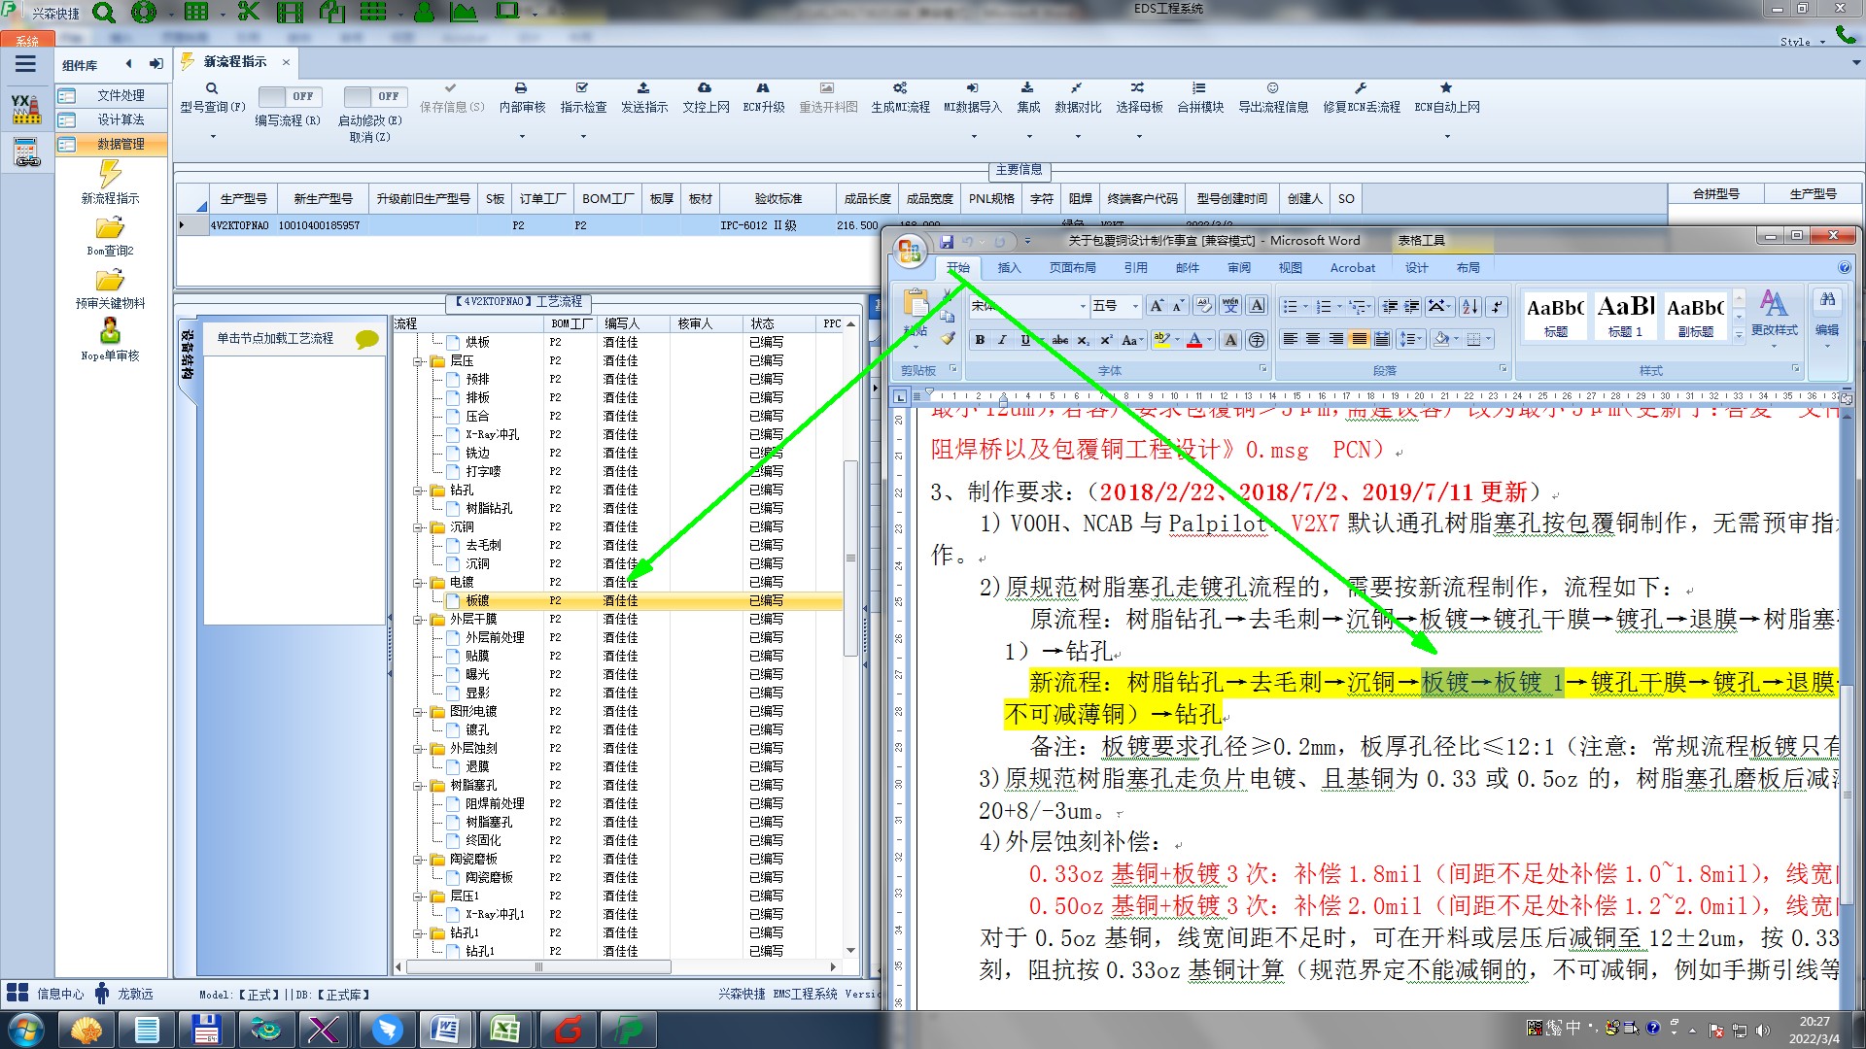1866x1049 pixels.
Task: Click the sort A-Z icon in Word
Action: [x=1469, y=307]
